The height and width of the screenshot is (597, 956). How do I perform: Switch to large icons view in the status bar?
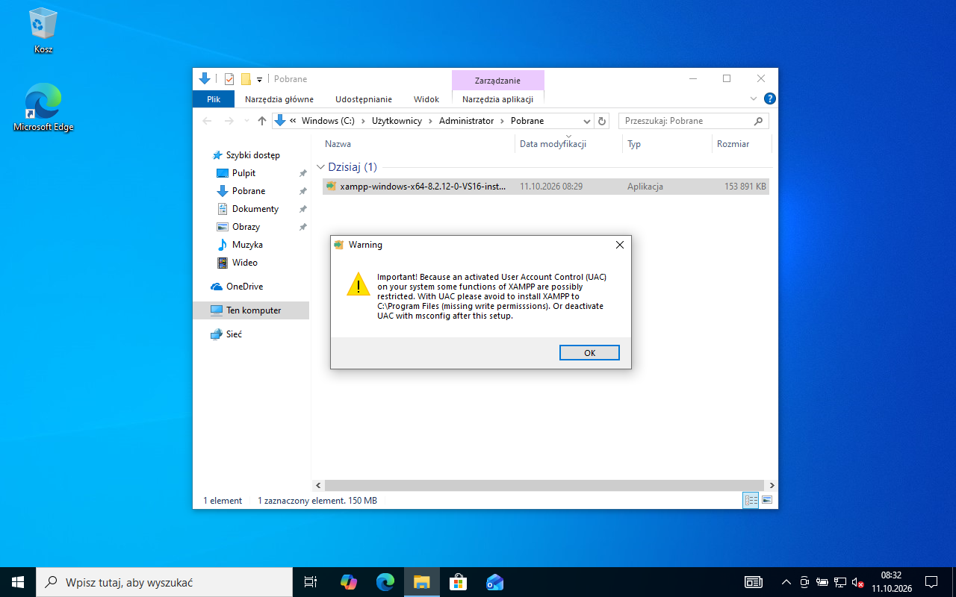(767, 500)
